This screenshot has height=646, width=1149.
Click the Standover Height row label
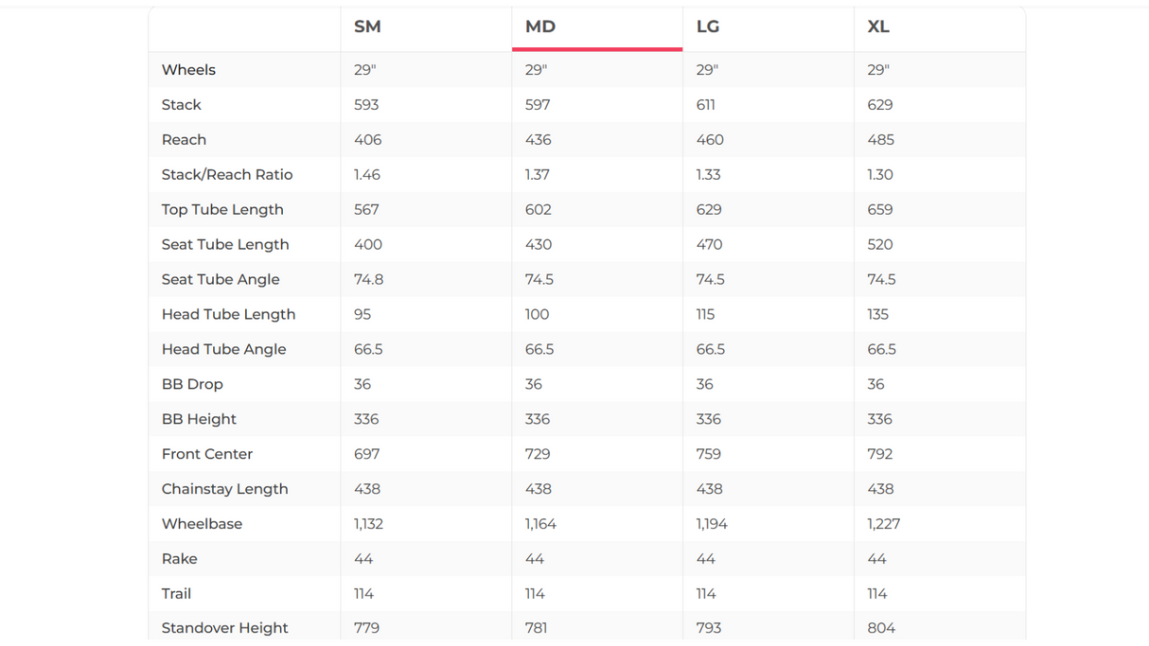coord(224,629)
